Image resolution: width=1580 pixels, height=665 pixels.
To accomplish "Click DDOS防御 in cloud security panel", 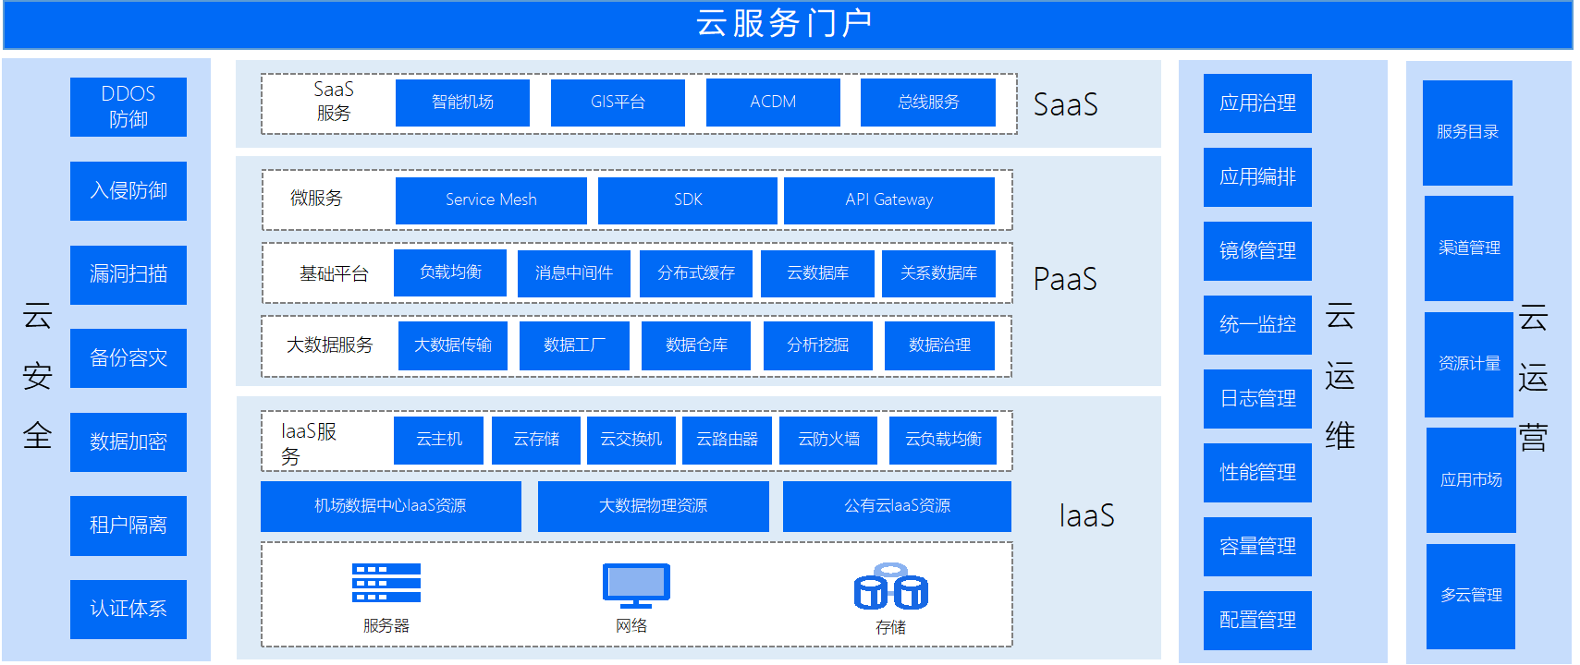I will 129,106.
